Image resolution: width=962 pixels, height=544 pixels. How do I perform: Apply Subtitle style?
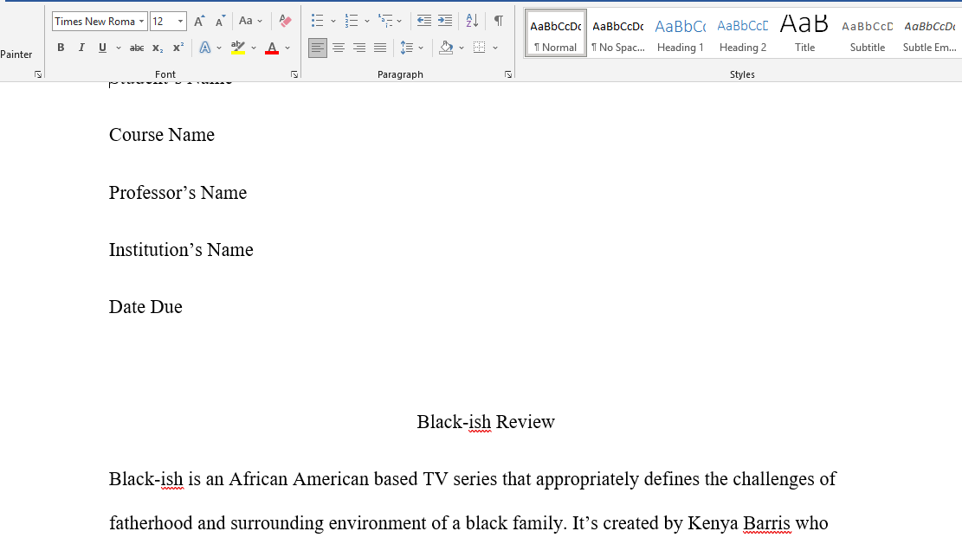(868, 33)
